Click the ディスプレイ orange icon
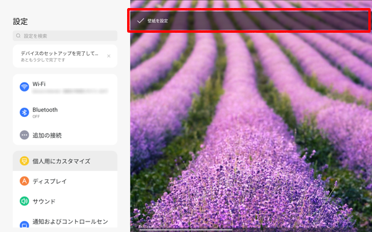 pyautogui.click(x=24, y=181)
